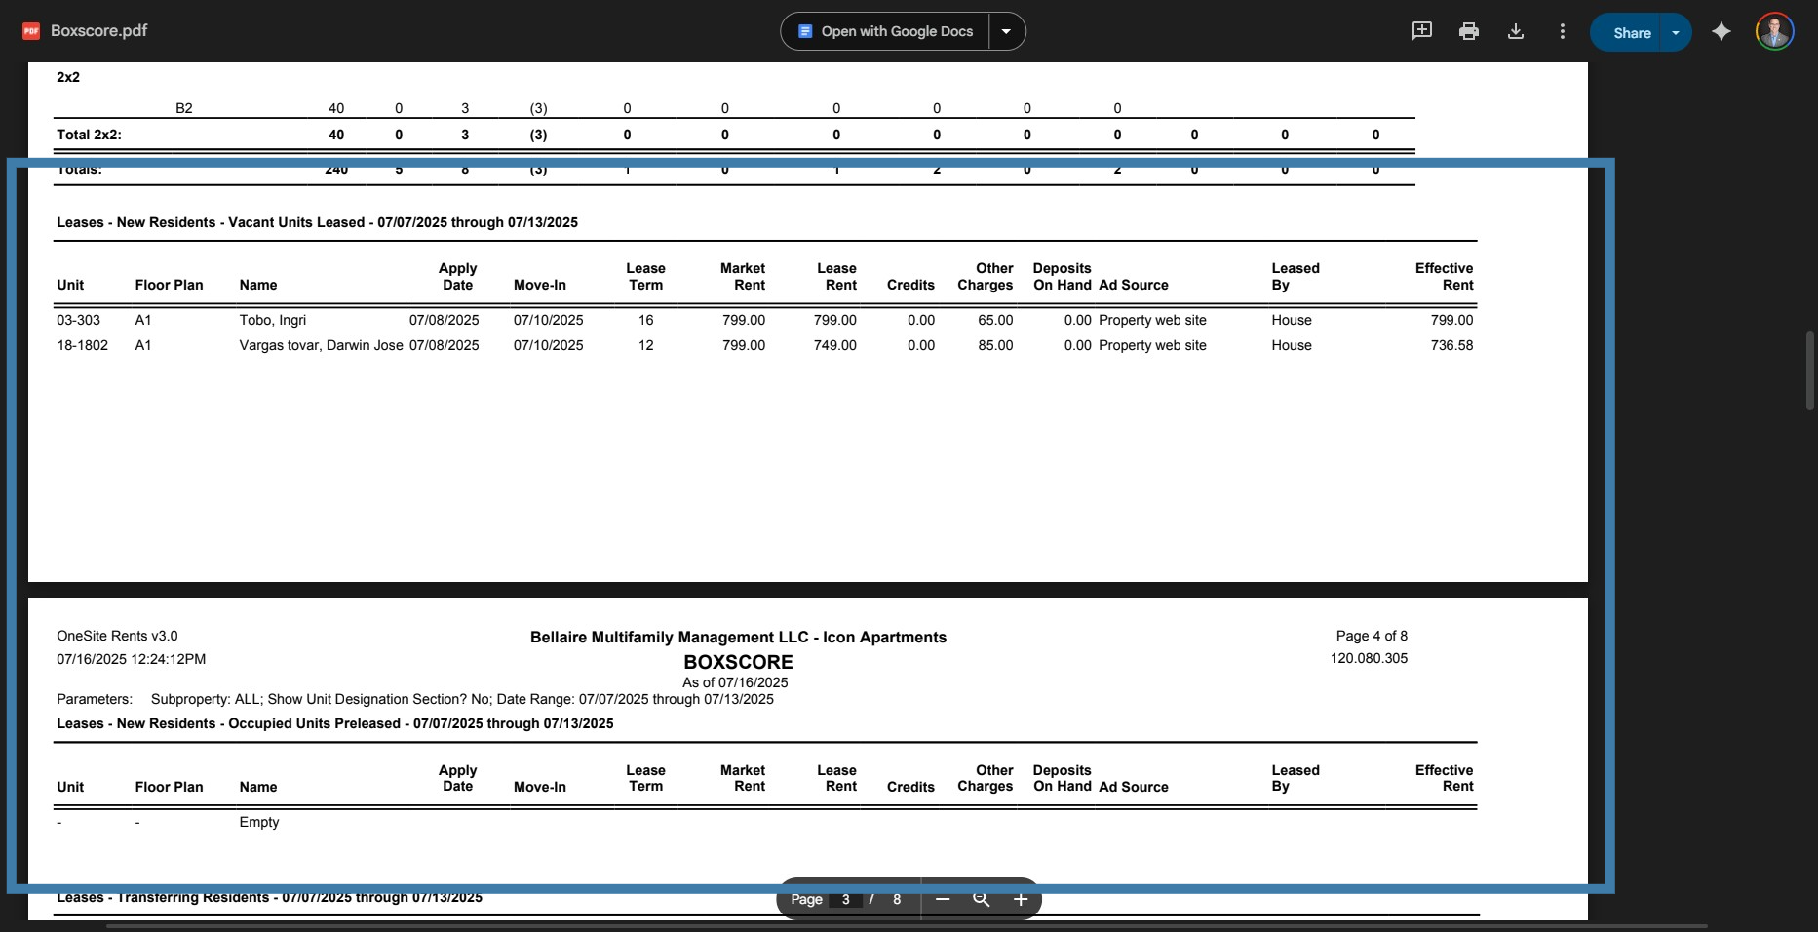The width and height of the screenshot is (1818, 932).
Task: Click the Gemini sparkle icon
Action: 1721,30
